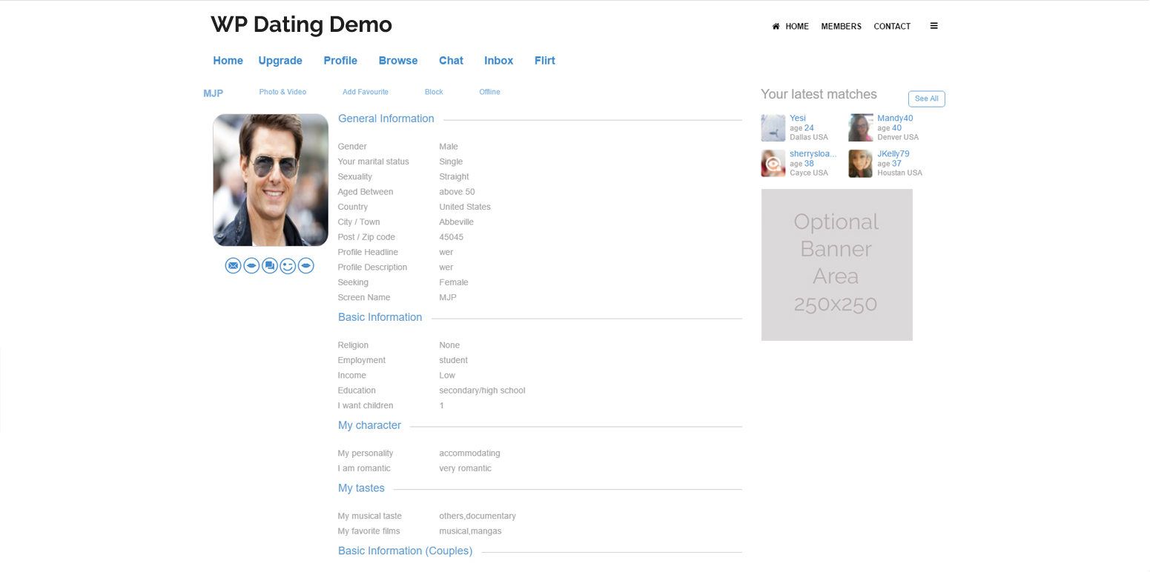Open the Home tab in blue menu
The image size is (1150, 572).
228,61
